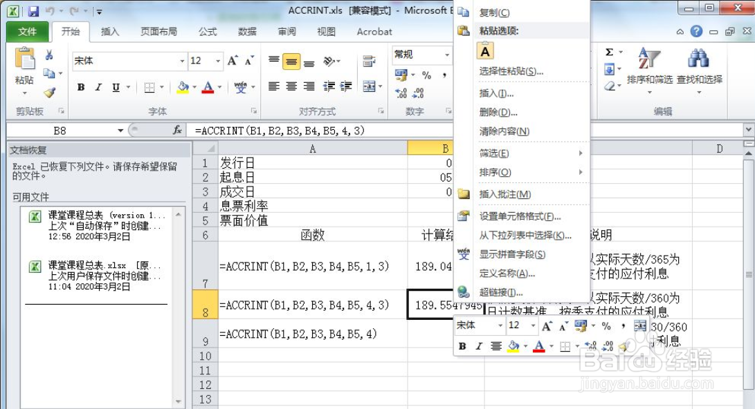Click percent style icon in ribbon
The image size is (755, 409).
pos(426,75)
